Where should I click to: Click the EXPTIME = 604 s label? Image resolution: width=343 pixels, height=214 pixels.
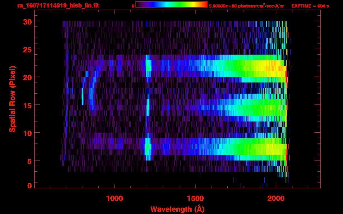click(310, 6)
